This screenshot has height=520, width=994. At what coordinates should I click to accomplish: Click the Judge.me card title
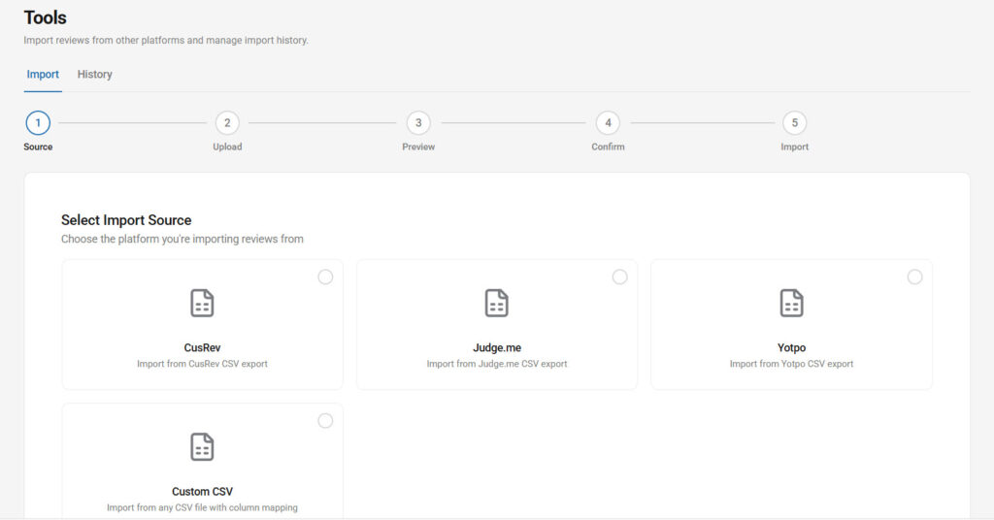[x=497, y=347]
